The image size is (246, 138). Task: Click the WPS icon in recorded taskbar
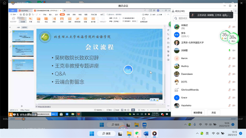point(79,114)
